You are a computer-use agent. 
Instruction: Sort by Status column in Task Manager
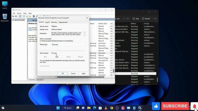point(133,23)
